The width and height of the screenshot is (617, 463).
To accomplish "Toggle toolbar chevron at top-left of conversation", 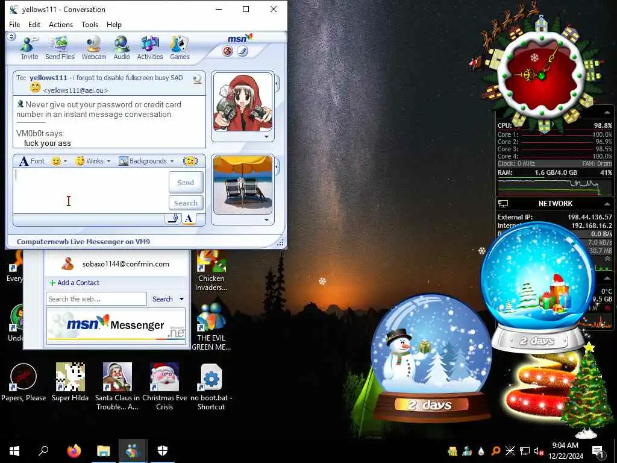I will (x=11, y=37).
